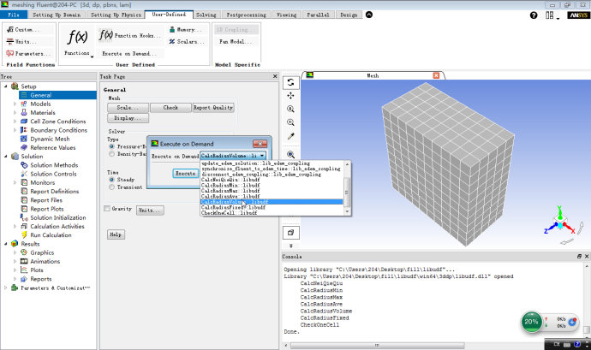Click the fit to window magnifier icon
Screen dimensions: 591x350
pyautogui.click(x=290, y=155)
